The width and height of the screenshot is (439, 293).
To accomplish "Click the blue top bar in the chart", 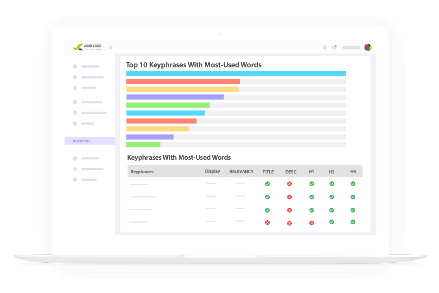I will [x=235, y=73].
